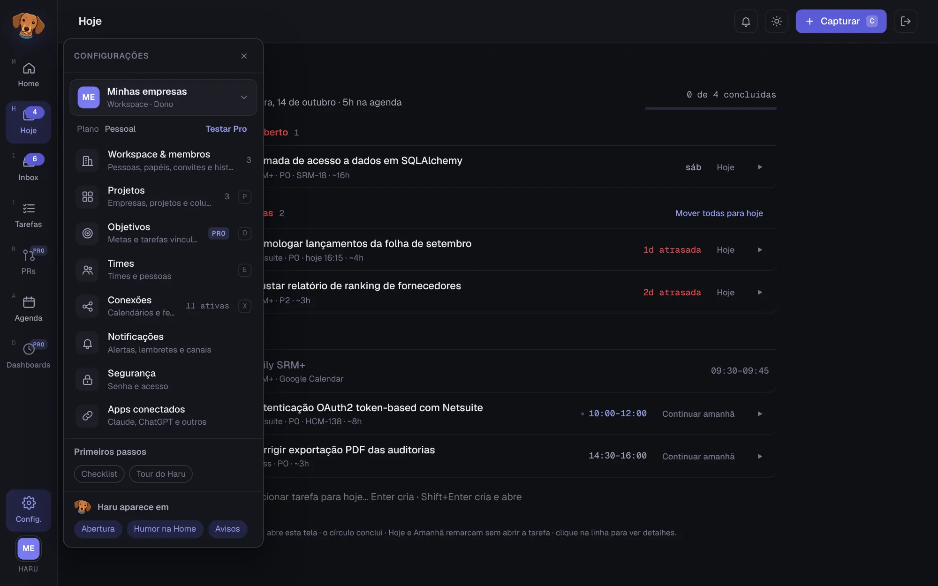The height and width of the screenshot is (586, 938).
Task: Click the Checklist button
Action: tap(99, 474)
